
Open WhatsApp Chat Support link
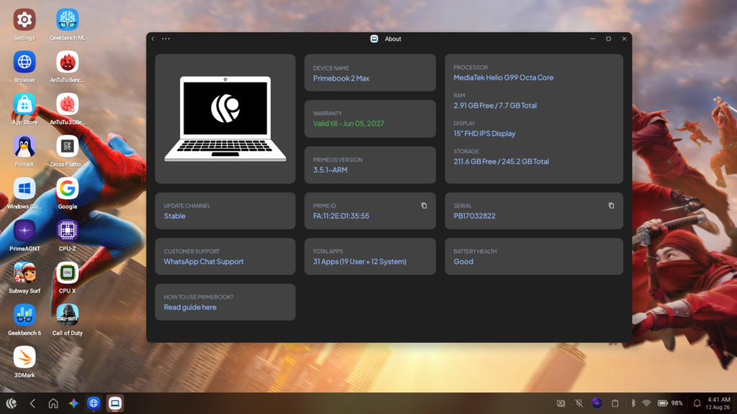204,262
